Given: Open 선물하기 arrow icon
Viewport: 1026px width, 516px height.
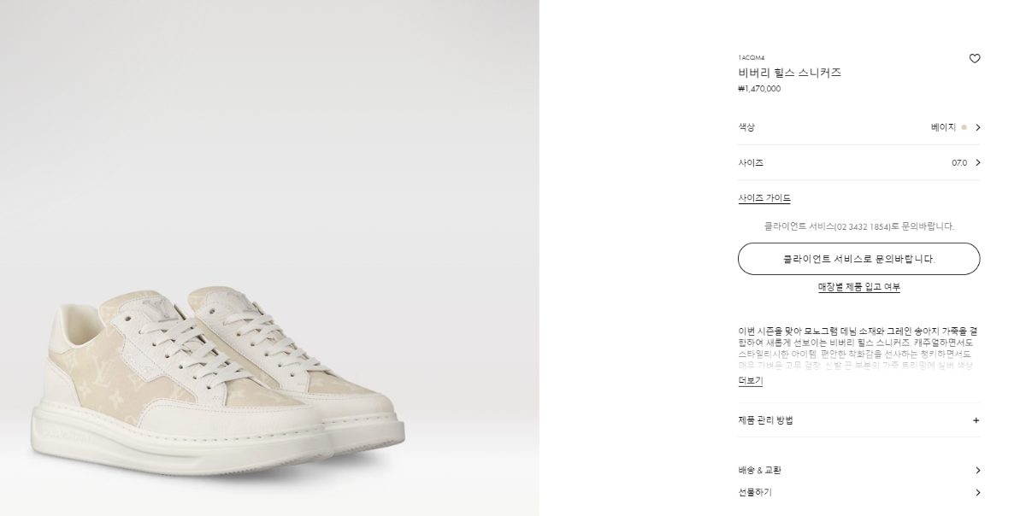Looking at the screenshot, I should click(x=977, y=492).
